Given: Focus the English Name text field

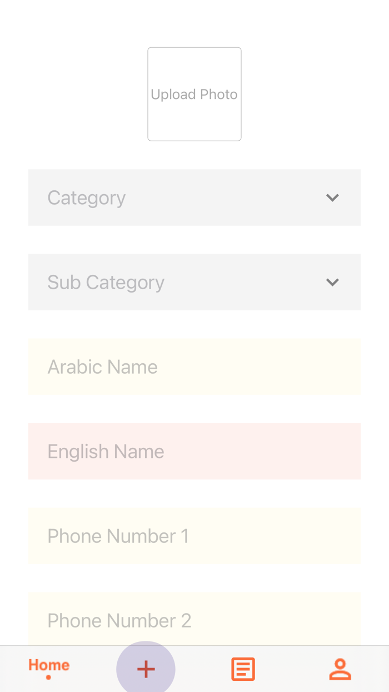Looking at the screenshot, I should coord(194,451).
